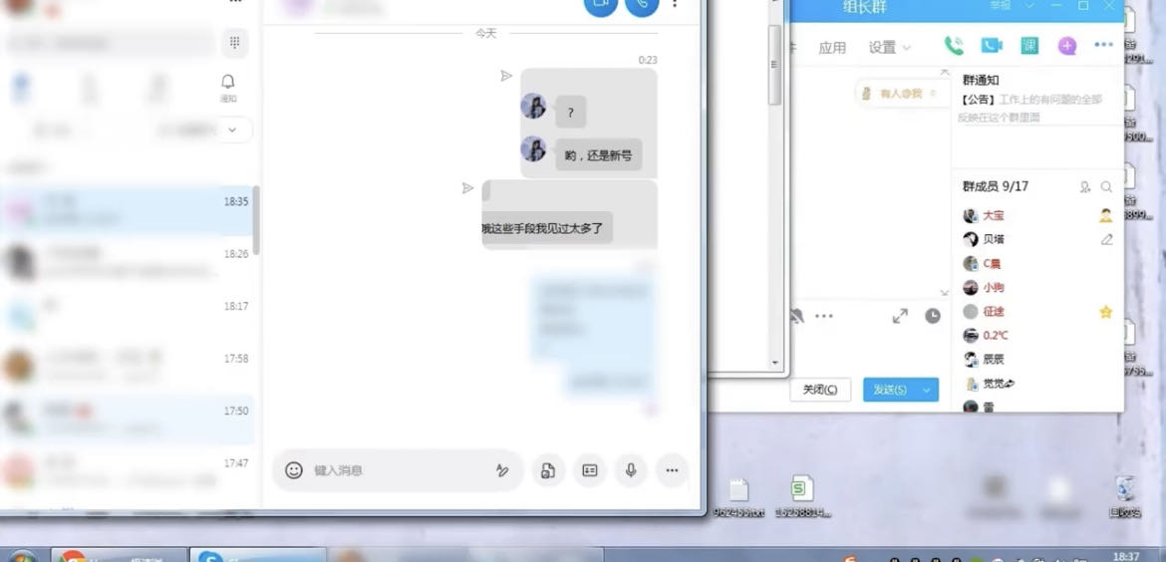
Task: Open the Skype taskbar button
Action: click(x=257, y=555)
